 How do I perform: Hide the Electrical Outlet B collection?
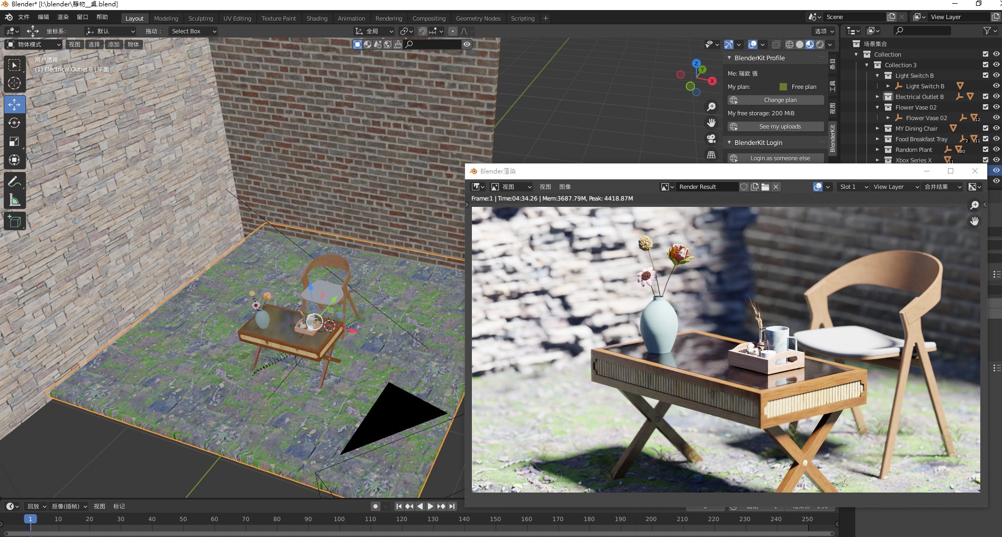pyautogui.click(x=996, y=97)
